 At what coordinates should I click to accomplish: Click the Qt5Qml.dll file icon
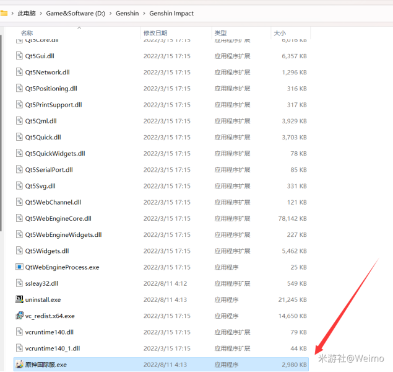pyautogui.click(x=19, y=121)
